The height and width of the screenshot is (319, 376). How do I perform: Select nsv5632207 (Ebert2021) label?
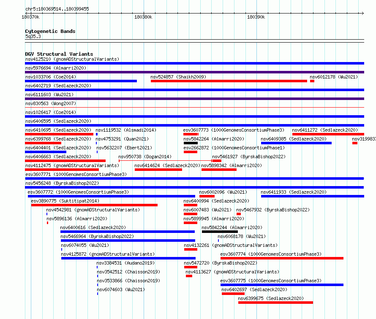point(124,148)
